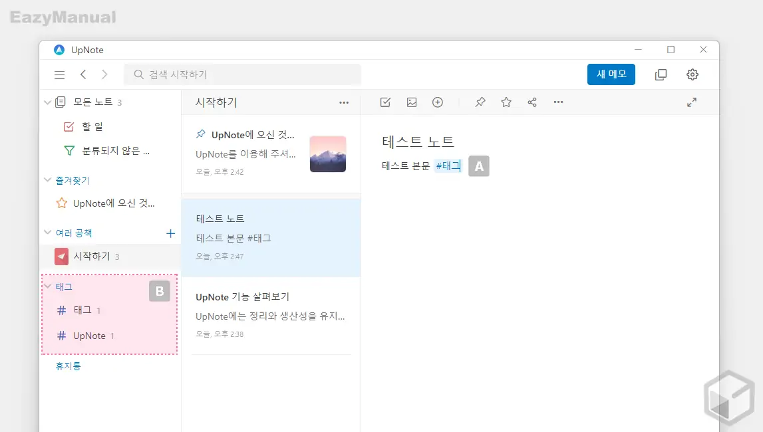This screenshot has height=432, width=763.
Task: Go back with the left arrow
Action: click(x=83, y=74)
